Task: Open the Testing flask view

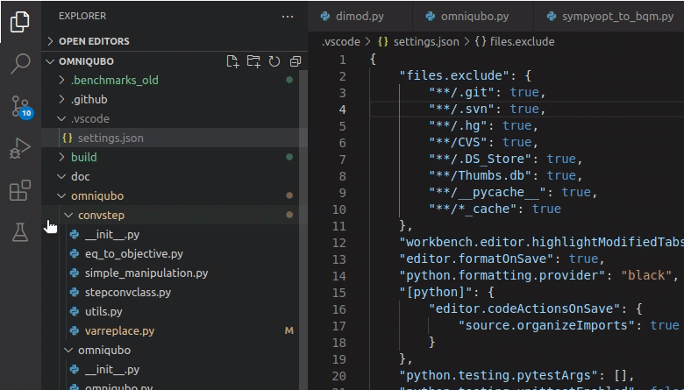Action: (20, 232)
